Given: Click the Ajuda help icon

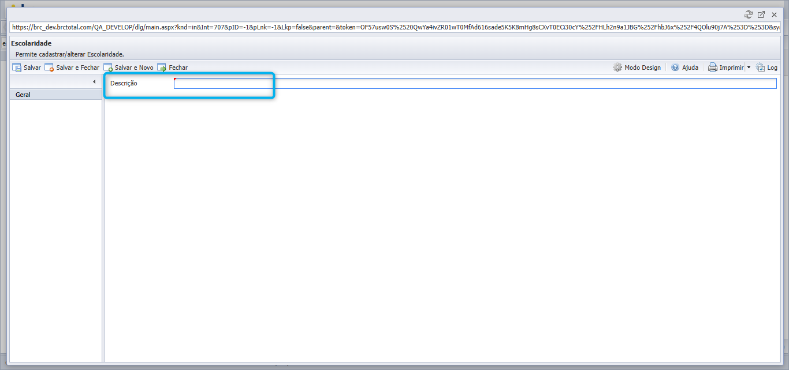Looking at the screenshot, I should [675, 68].
